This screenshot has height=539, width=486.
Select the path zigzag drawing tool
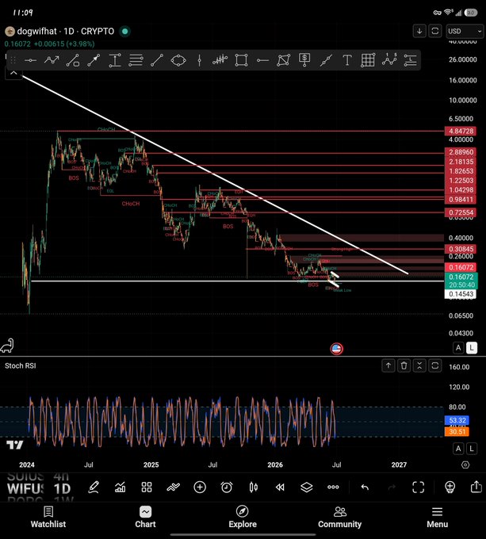coord(52,60)
